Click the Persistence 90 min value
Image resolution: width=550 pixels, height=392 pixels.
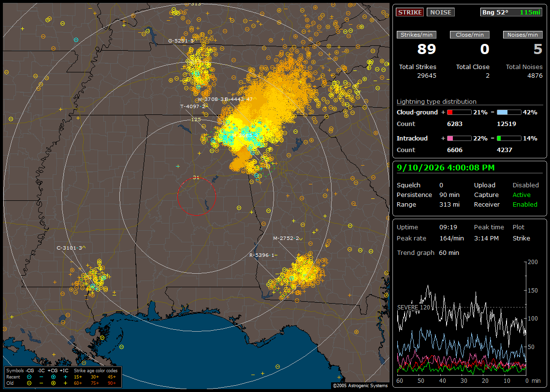click(x=449, y=195)
